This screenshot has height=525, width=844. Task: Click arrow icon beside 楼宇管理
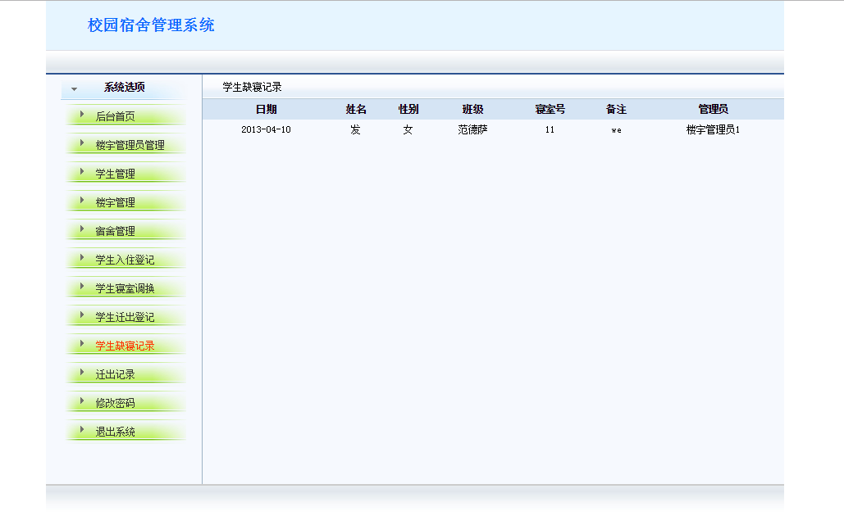tap(82, 201)
